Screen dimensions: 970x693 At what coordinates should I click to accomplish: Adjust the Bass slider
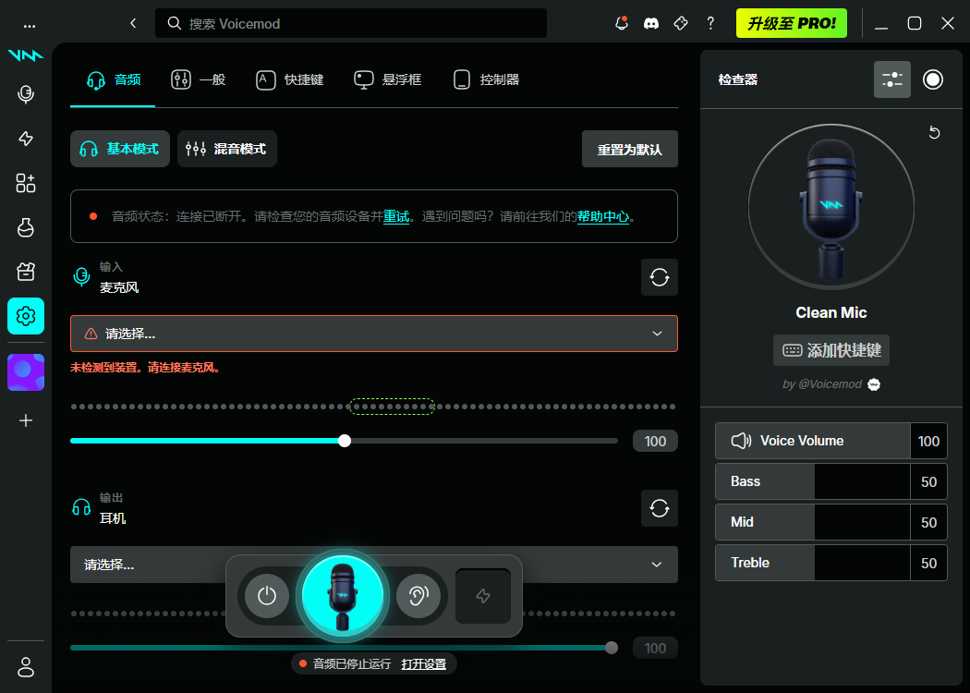[813, 481]
